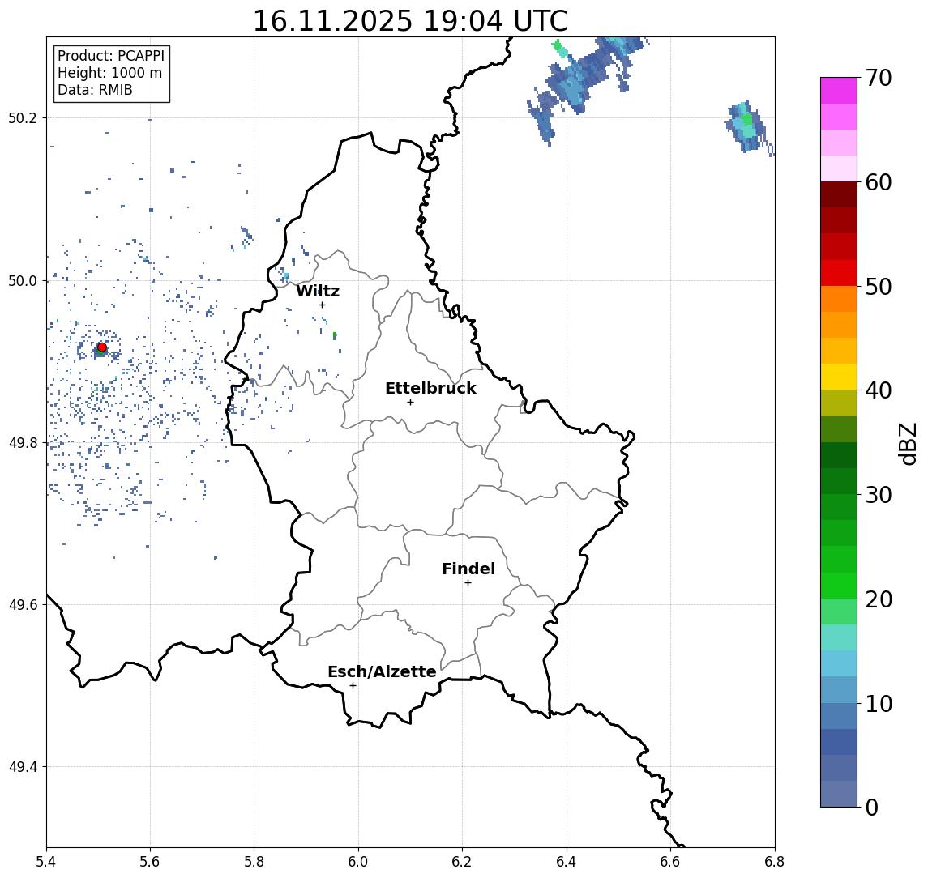Viewport: 928px width, 878px height.
Task: Click the small green echo east of Wiltz
Action: tap(335, 335)
